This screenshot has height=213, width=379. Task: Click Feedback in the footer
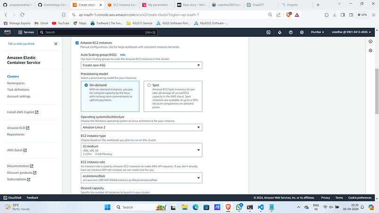point(33,197)
